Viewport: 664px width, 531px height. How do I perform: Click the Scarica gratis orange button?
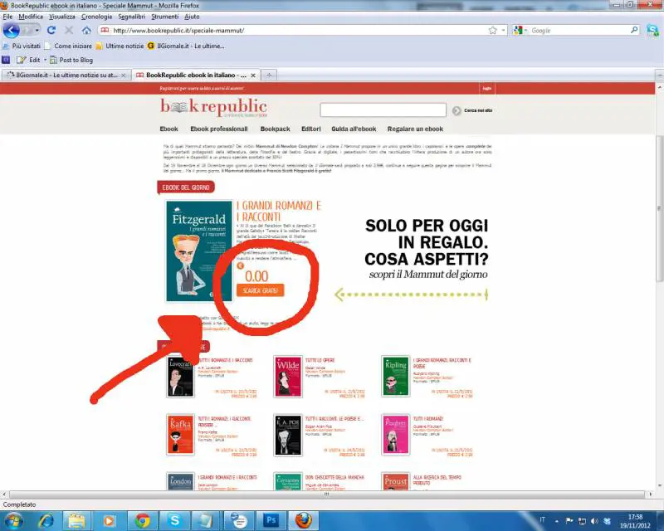[260, 290]
